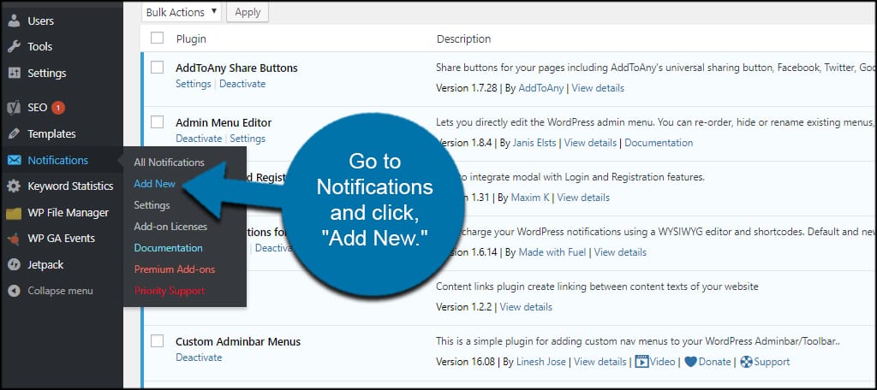This screenshot has height=390, width=877.
Task: Click the Collapse menu arrow icon
Action: pyautogui.click(x=14, y=291)
